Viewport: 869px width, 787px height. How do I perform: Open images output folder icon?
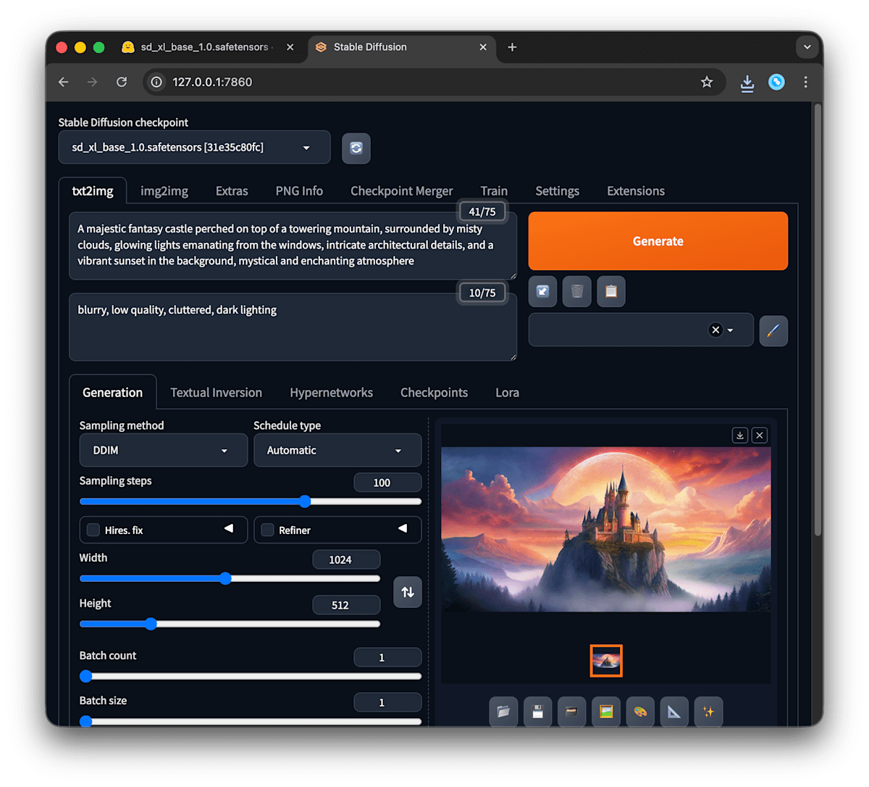coord(503,712)
